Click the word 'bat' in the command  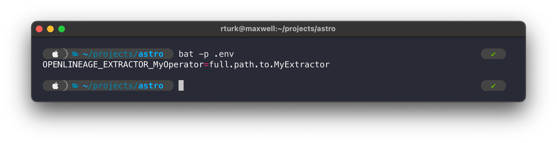186,54
